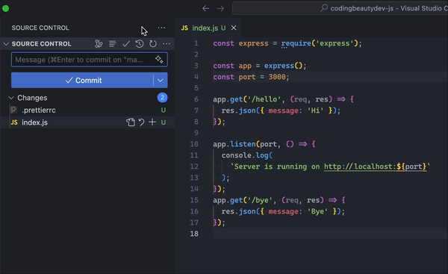448x274 pixels.
Task: Select .prettierrc in Changes list
Action: [39, 110]
